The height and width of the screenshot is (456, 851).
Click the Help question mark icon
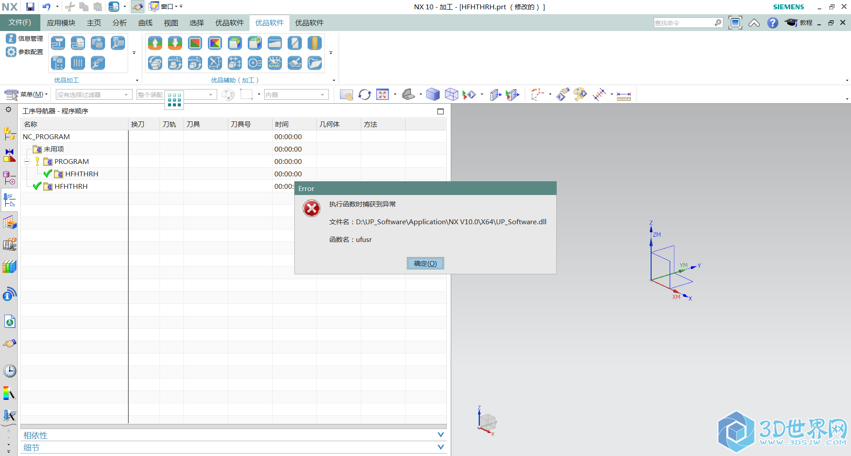pos(773,23)
